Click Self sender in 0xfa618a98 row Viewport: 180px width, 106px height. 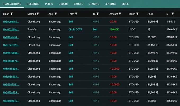[x=71, y=69]
